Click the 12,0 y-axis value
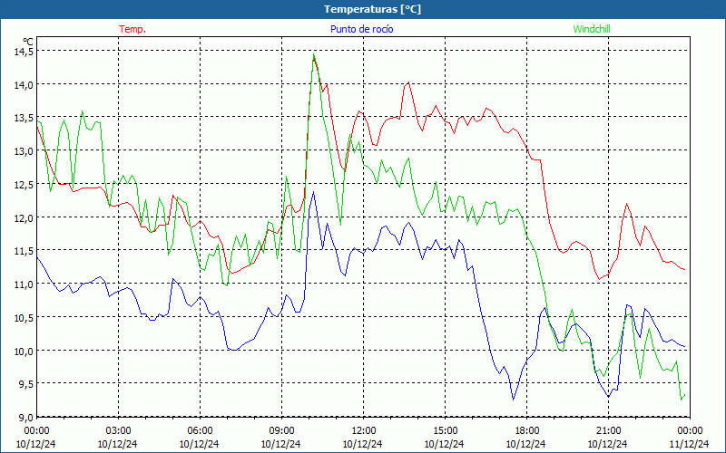 [x=24, y=217]
